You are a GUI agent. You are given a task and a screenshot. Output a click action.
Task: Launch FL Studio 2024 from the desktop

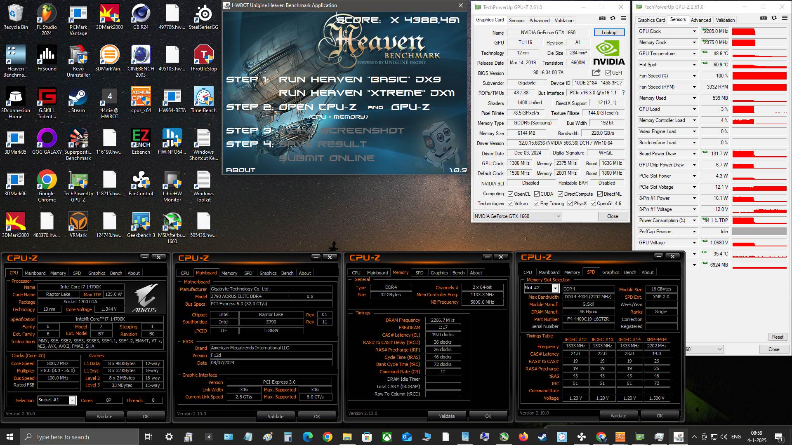[47, 20]
